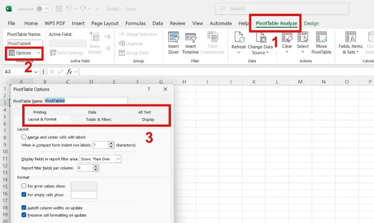
Task: Open the Alt Text dialog tab
Action: (x=145, y=112)
